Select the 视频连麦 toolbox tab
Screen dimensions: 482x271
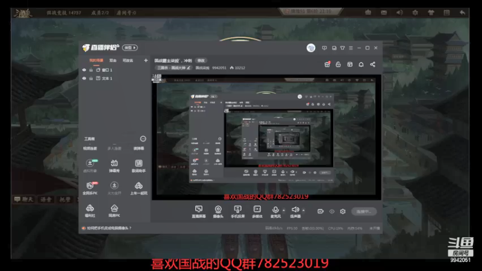point(90,148)
